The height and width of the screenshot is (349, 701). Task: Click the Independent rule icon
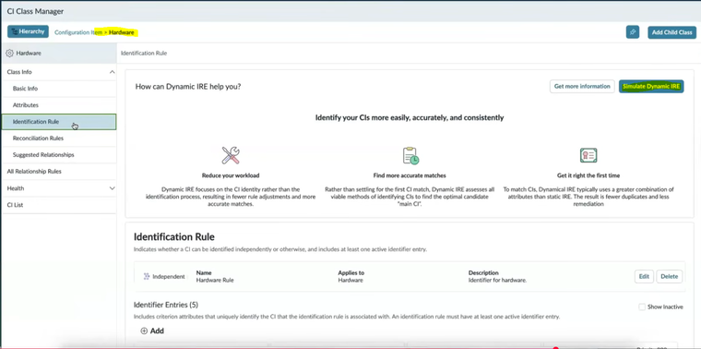(x=146, y=276)
